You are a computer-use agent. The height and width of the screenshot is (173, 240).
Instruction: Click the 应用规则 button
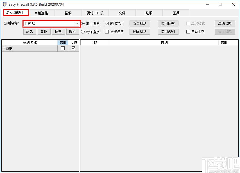[168, 32]
